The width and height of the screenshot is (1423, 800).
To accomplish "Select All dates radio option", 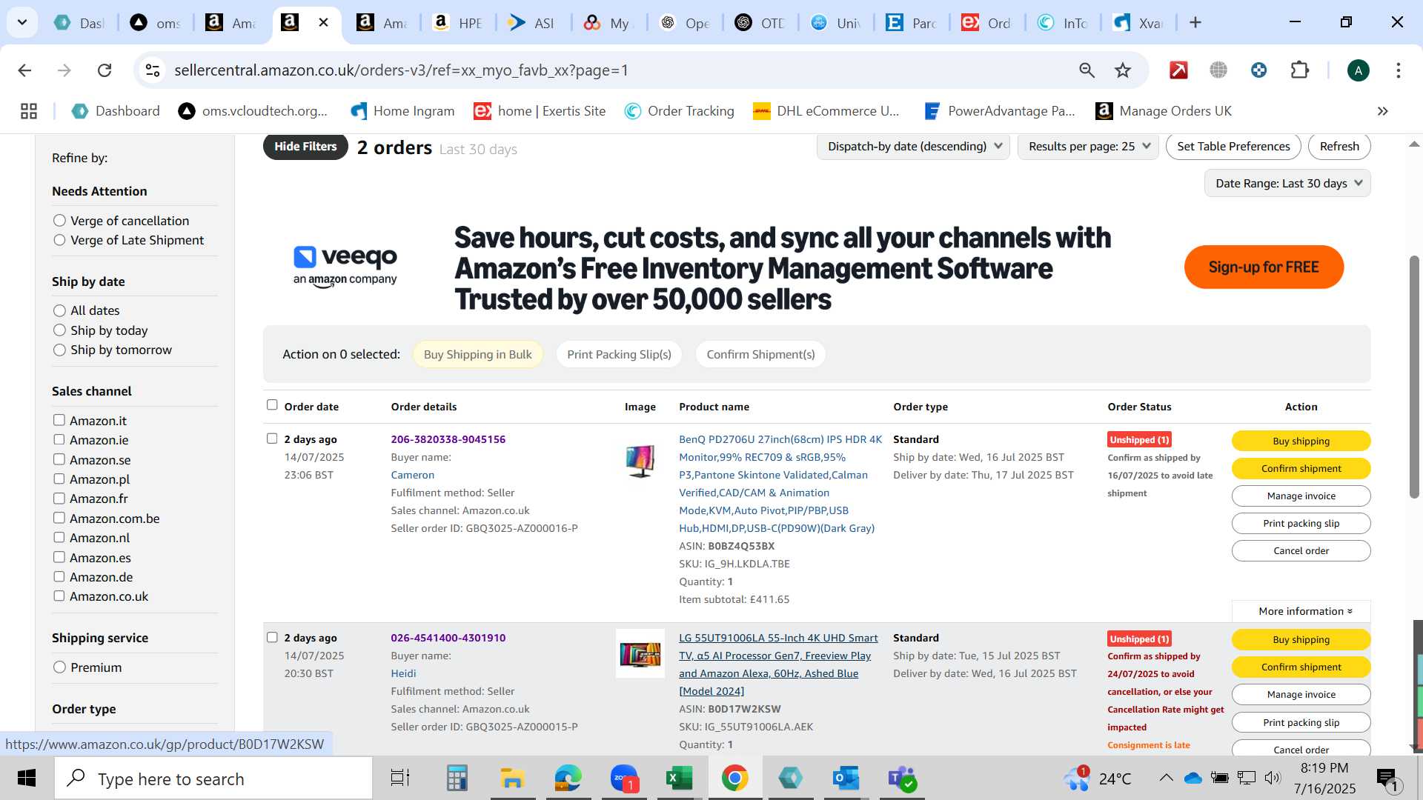I will pos(60,310).
